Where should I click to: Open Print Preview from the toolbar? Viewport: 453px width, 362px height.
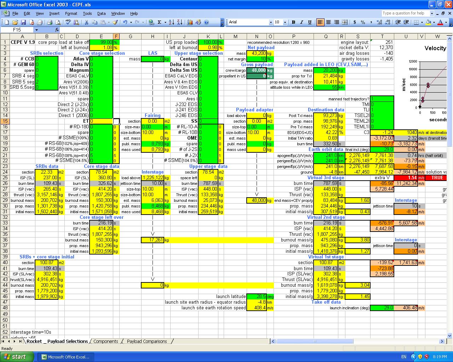click(58, 22)
